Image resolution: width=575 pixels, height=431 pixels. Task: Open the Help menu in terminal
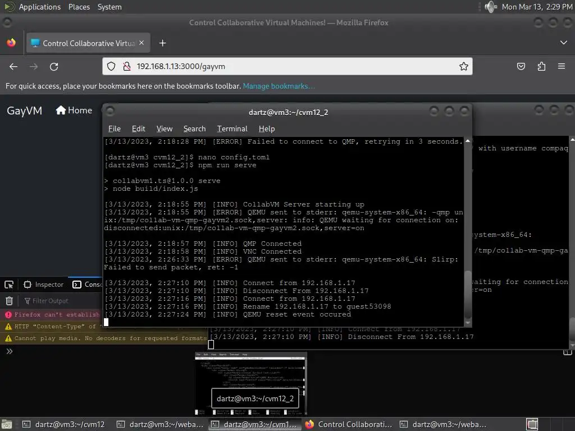pyautogui.click(x=267, y=129)
